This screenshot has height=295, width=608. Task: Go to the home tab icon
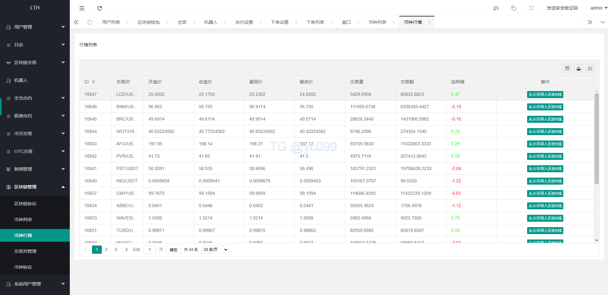click(x=90, y=22)
